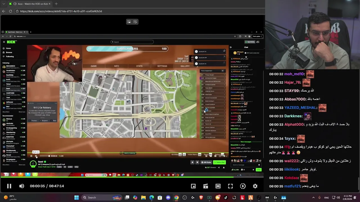Click chat username Abbas7000
This screenshot has width=360, height=202.
(295, 99)
